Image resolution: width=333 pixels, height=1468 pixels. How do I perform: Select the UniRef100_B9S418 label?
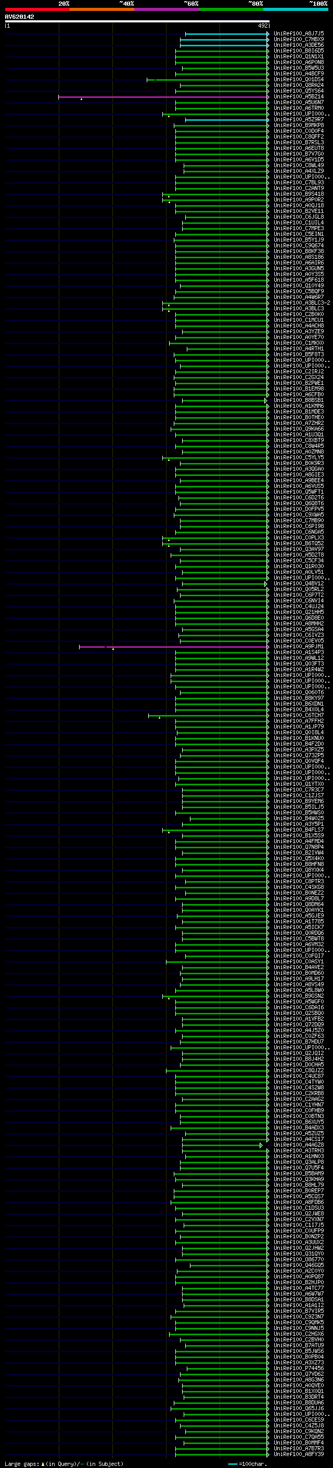pyautogui.click(x=299, y=194)
